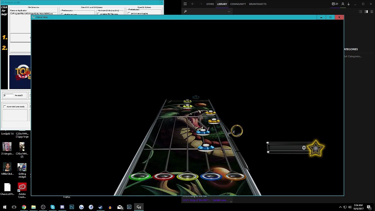Screen dimensions: 375x211
Task: Open the Steam friends profile icon
Action: tap(343, 4)
